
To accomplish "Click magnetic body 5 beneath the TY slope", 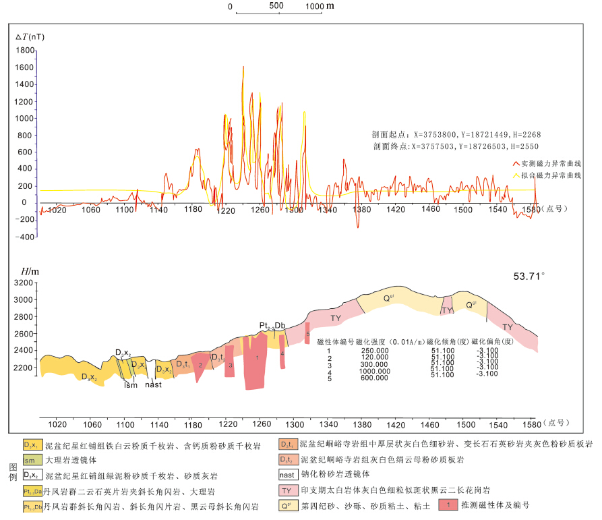I will click(x=307, y=333).
